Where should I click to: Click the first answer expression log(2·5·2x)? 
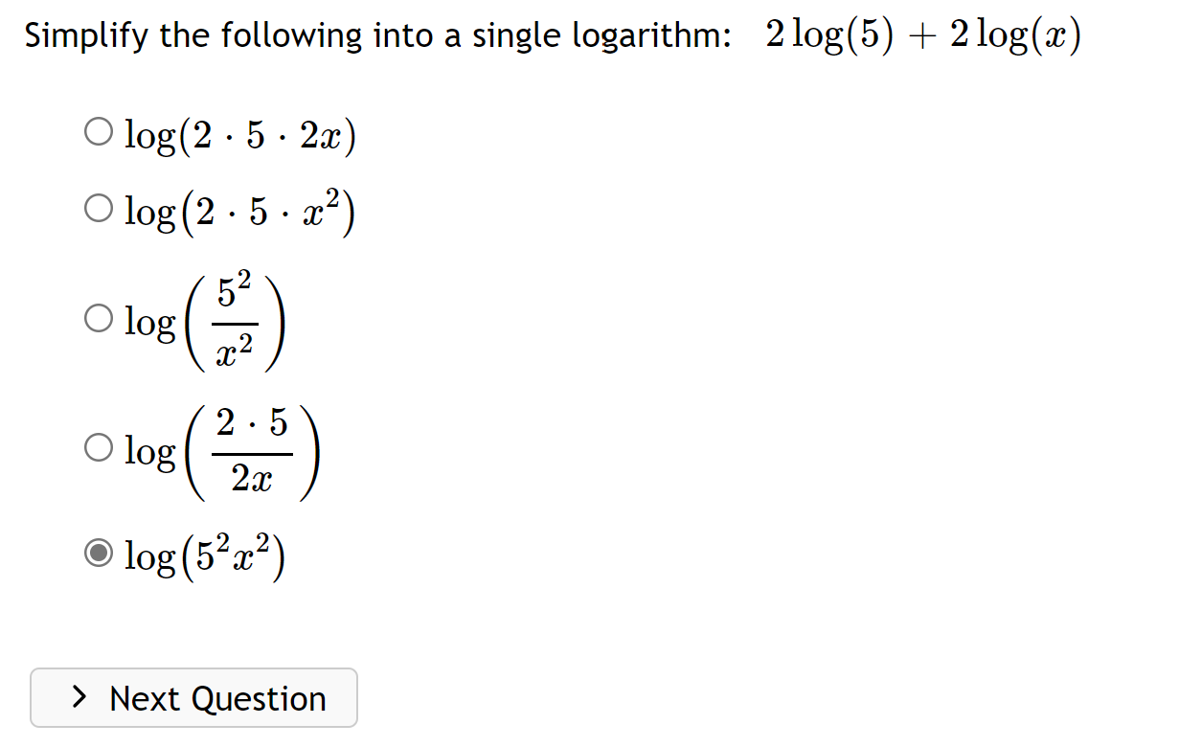(239, 134)
